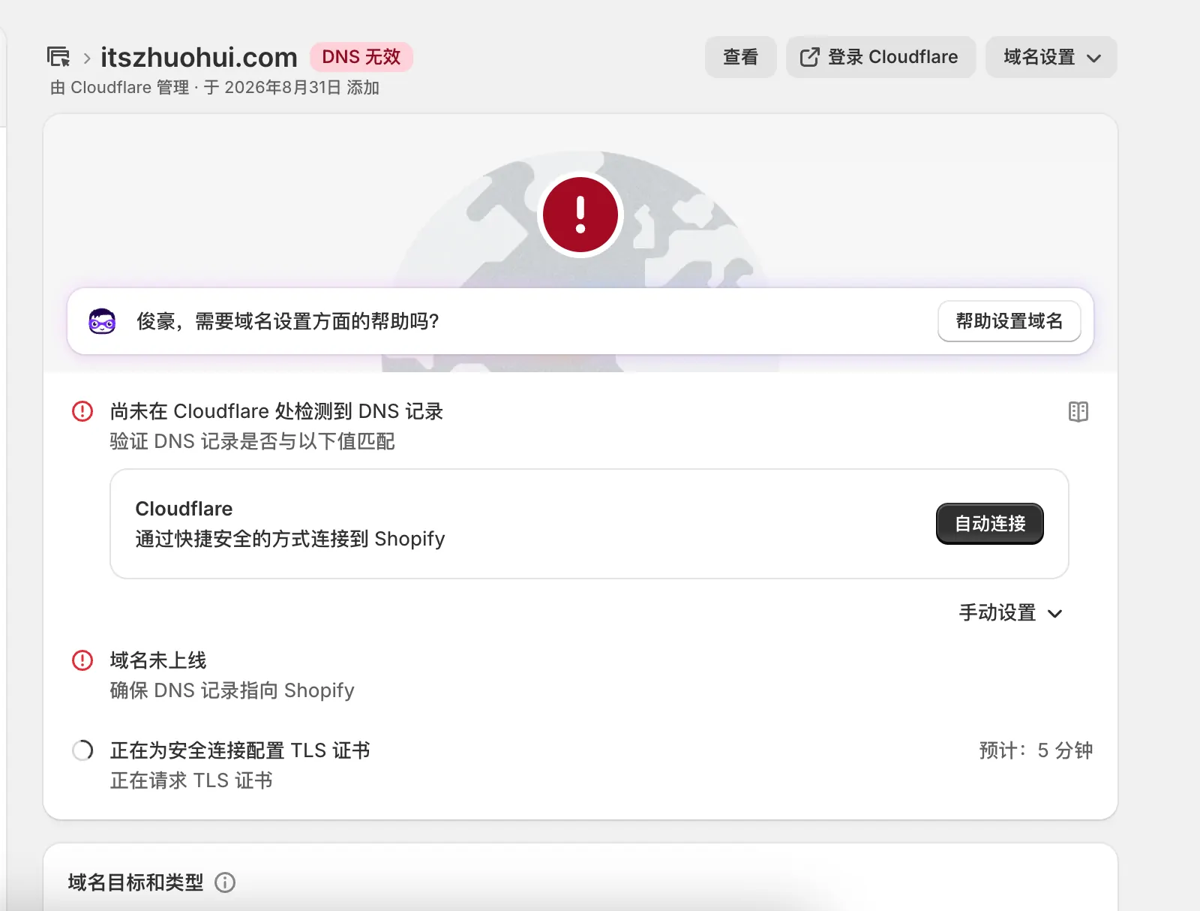This screenshot has width=1200, height=911.
Task: Open the DNS help book icon
Action: pyautogui.click(x=1078, y=411)
